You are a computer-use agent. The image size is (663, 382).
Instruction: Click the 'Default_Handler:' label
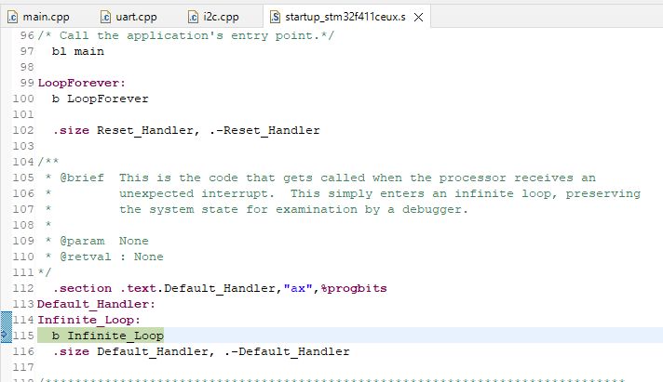coord(97,304)
